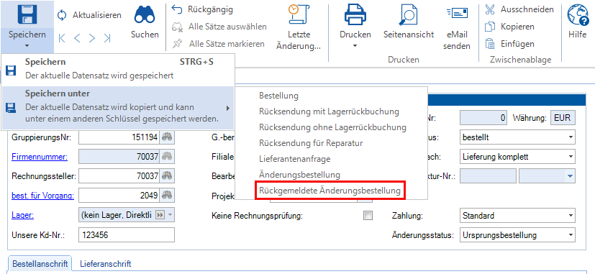
Task: Click the GruppierungsNr field 151194
Action: point(119,137)
